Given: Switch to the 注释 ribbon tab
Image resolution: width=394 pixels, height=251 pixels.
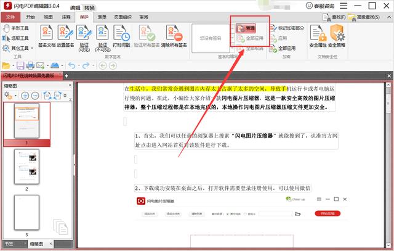Looking at the screenshot, I should click(66, 17).
